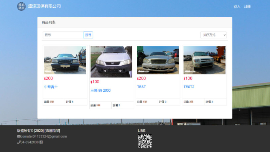Open the Facebook icon in footer

pos(41,142)
